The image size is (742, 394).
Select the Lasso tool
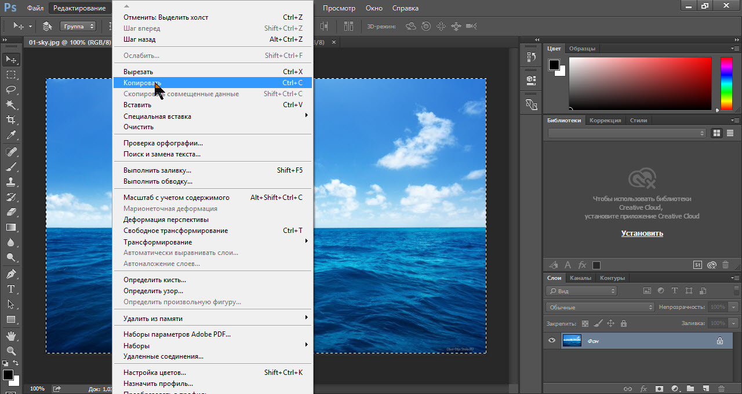[x=11, y=89]
